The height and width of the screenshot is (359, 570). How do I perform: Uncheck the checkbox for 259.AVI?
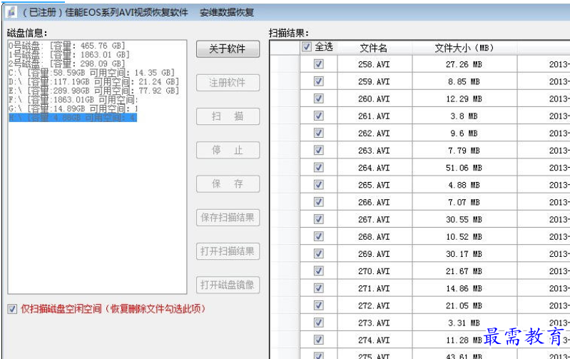[318, 81]
